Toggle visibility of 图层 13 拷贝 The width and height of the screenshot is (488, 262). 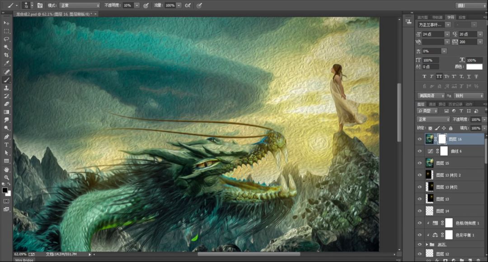pos(419,187)
